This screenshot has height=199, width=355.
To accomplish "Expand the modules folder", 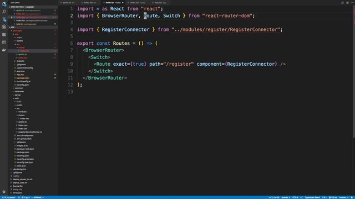I will click(22, 112).
